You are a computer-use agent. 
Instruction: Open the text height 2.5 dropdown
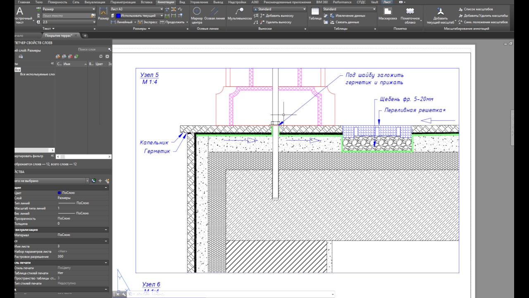point(94,22)
